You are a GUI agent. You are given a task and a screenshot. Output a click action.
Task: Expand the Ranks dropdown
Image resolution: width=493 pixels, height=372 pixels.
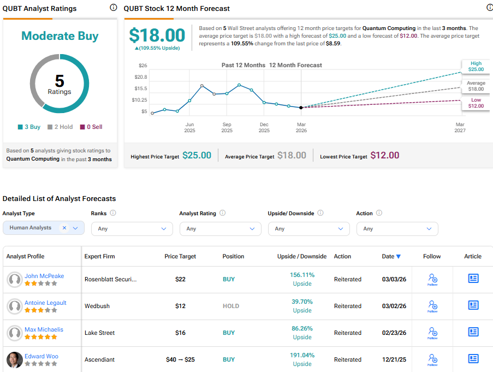tap(132, 229)
